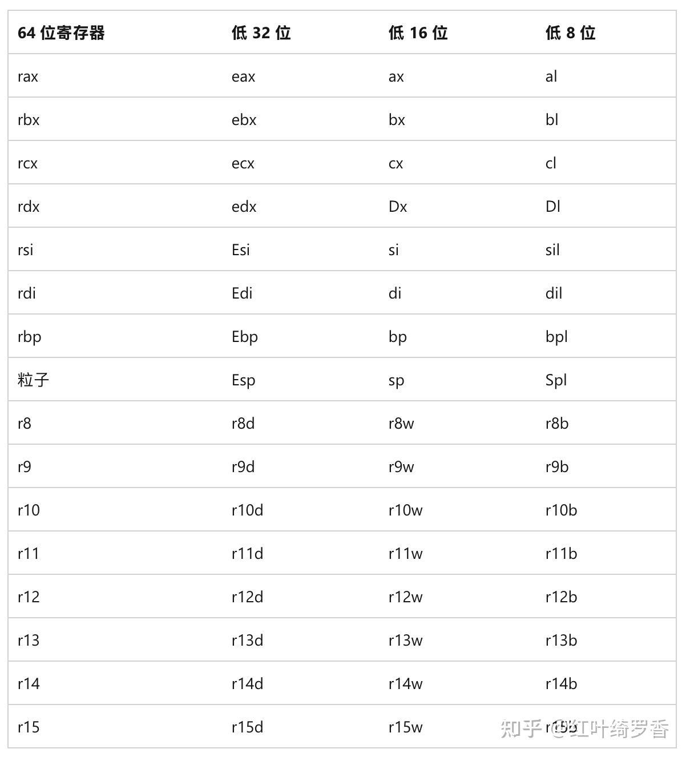
Task: Click the rax register cell
Action: pos(28,76)
